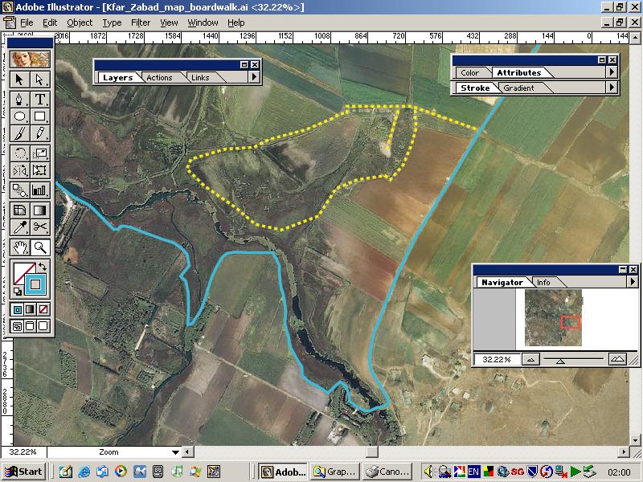Switch to the Hand tool
Screen dimensions: 643x482
tap(20, 247)
